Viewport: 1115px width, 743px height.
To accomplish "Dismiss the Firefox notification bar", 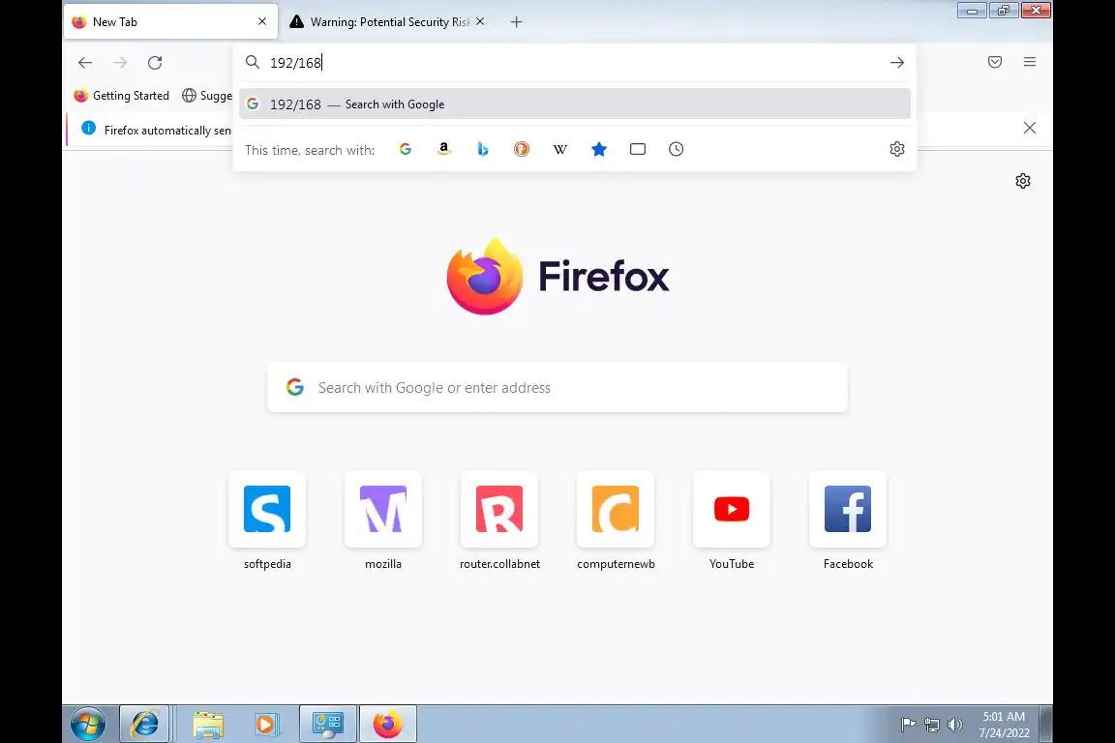I will [x=1030, y=128].
